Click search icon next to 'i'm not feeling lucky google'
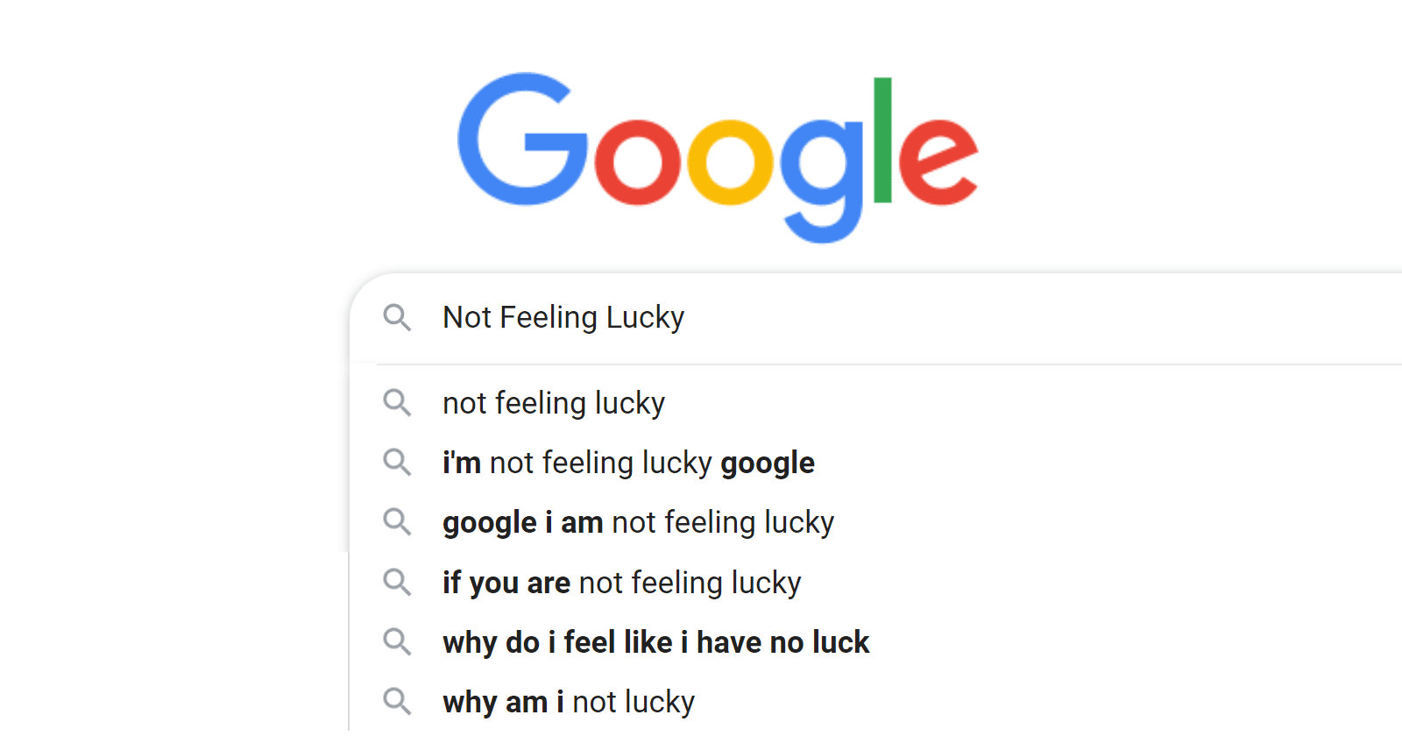Viewport: 1402px width, 736px height. pyautogui.click(x=397, y=463)
